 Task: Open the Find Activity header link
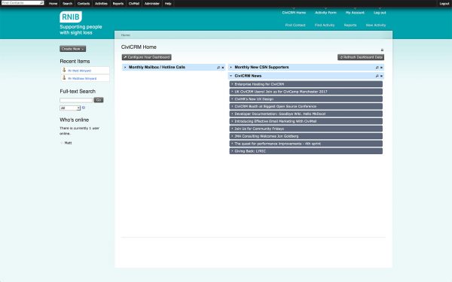[325, 26]
